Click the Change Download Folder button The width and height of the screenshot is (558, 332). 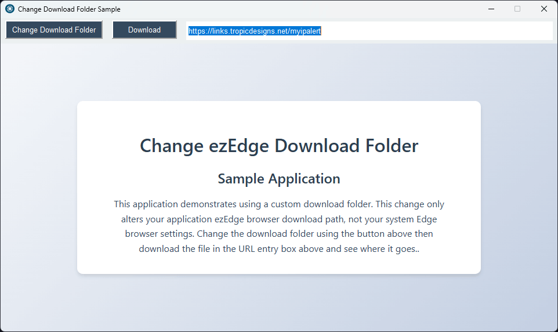click(54, 30)
